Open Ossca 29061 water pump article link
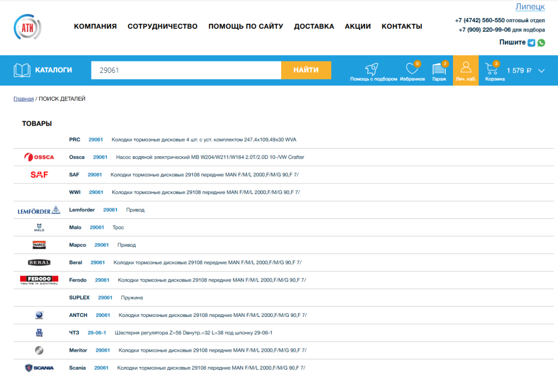558x373 pixels. pyautogui.click(x=100, y=157)
